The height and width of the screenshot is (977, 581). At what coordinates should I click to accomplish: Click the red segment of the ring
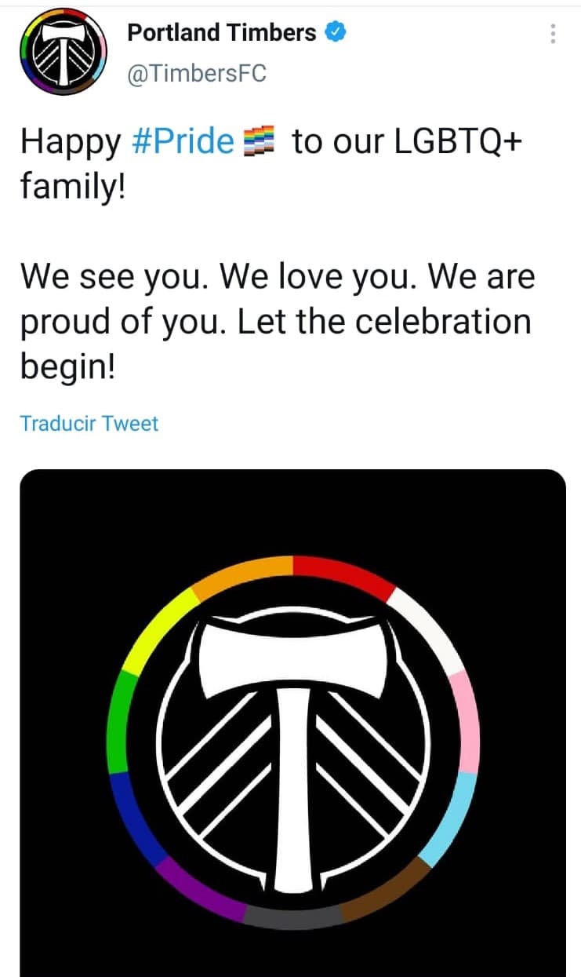coord(345,571)
